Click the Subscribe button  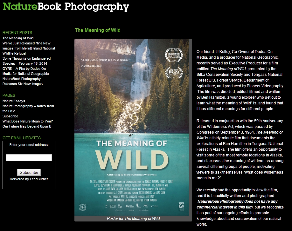[x=29, y=172]
